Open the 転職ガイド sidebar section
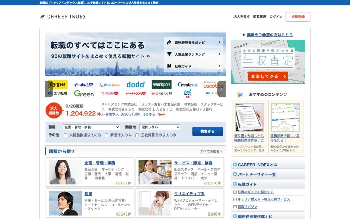This screenshot has height=219, width=350. tap(268, 184)
